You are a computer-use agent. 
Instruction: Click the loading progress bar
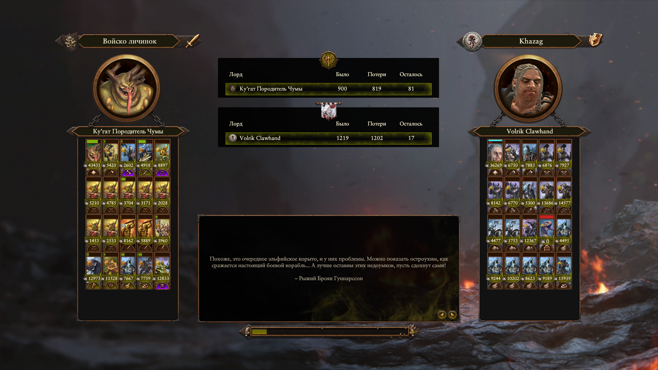tap(328, 332)
